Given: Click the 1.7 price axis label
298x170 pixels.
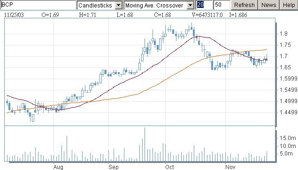Looking at the screenshot, I should [283, 56].
